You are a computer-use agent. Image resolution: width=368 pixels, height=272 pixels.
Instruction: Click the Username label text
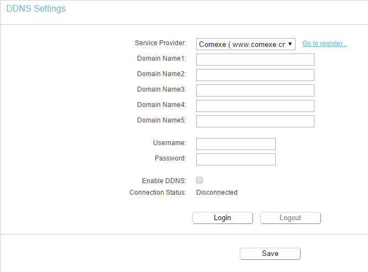pyautogui.click(x=170, y=143)
